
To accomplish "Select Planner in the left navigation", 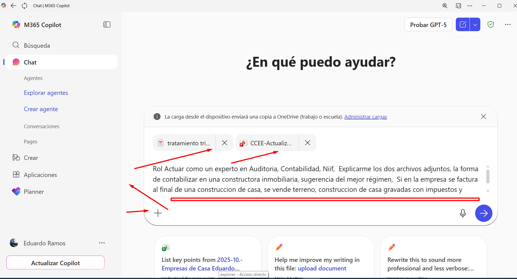I will tap(34, 192).
